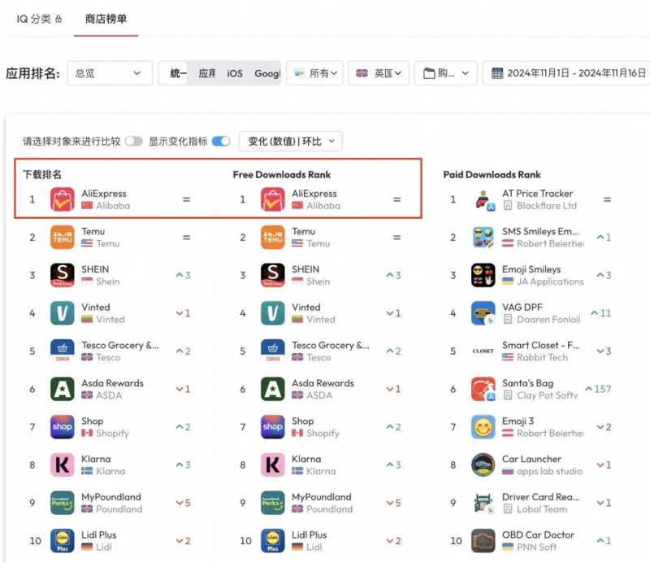Image resolution: width=650 pixels, height=563 pixels.
Task: Open the Emoji 3 smiley icon in Paid Downloads
Action: click(x=483, y=427)
